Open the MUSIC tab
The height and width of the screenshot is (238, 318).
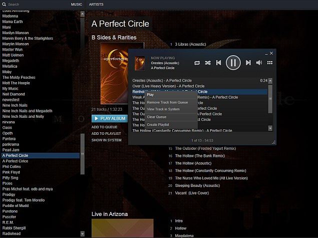click(77, 5)
